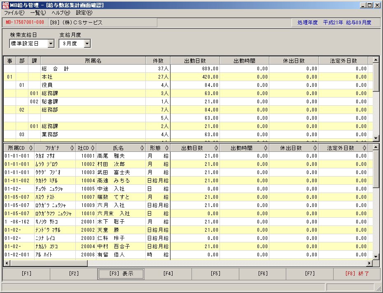Click the [F3] 表示 button
The width and height of the screenshot is (383, 293).
[121, 274]
